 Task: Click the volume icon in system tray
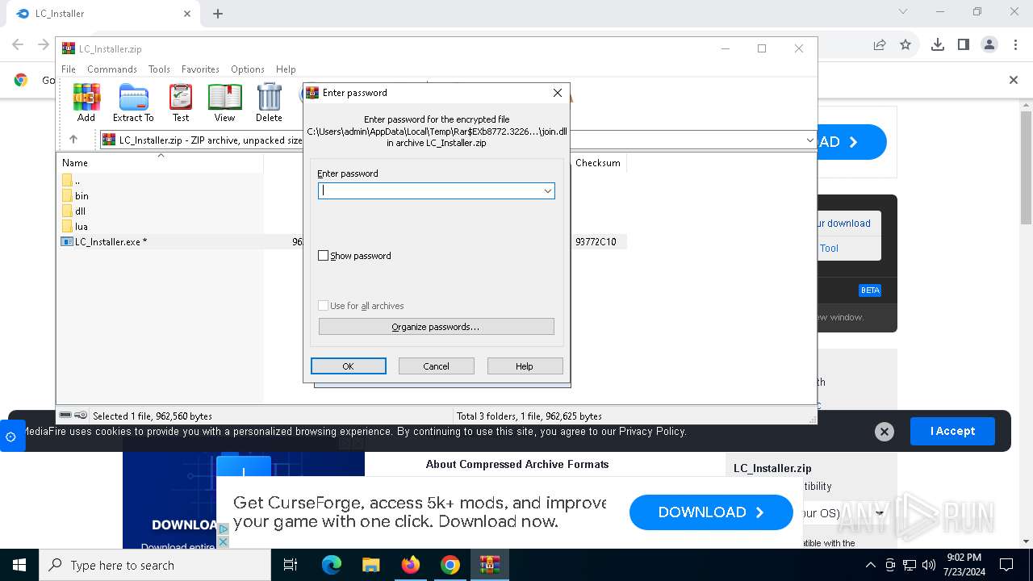[x=929, y=565]
